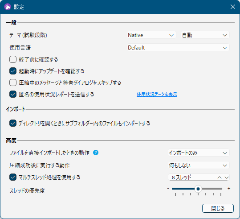Click the 閉じる button

tap(218, 208)
